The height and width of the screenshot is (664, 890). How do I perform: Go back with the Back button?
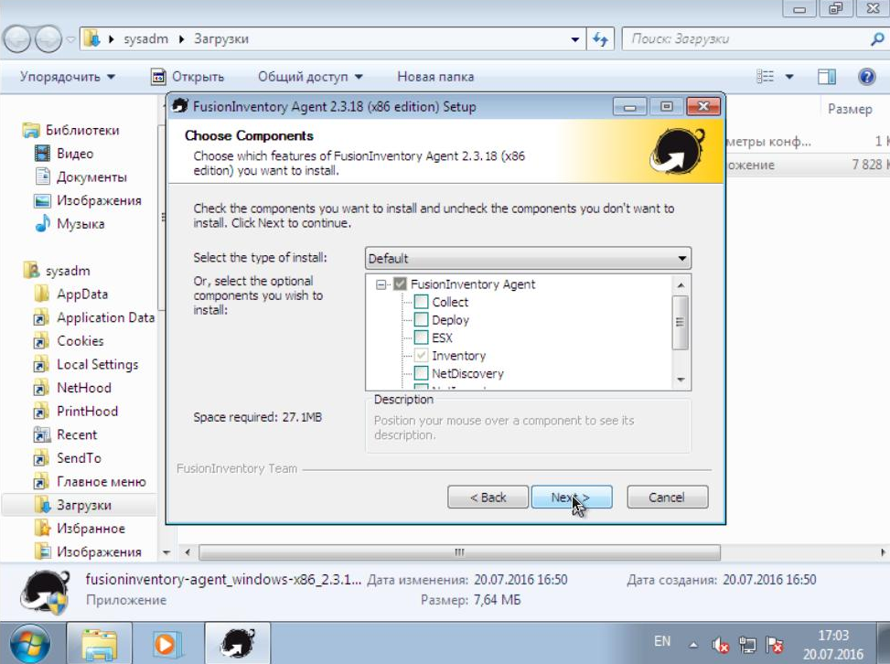coord(488,498)
